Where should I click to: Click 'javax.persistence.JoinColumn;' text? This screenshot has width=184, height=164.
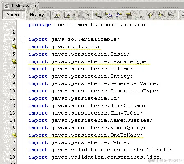pos(98,106)
